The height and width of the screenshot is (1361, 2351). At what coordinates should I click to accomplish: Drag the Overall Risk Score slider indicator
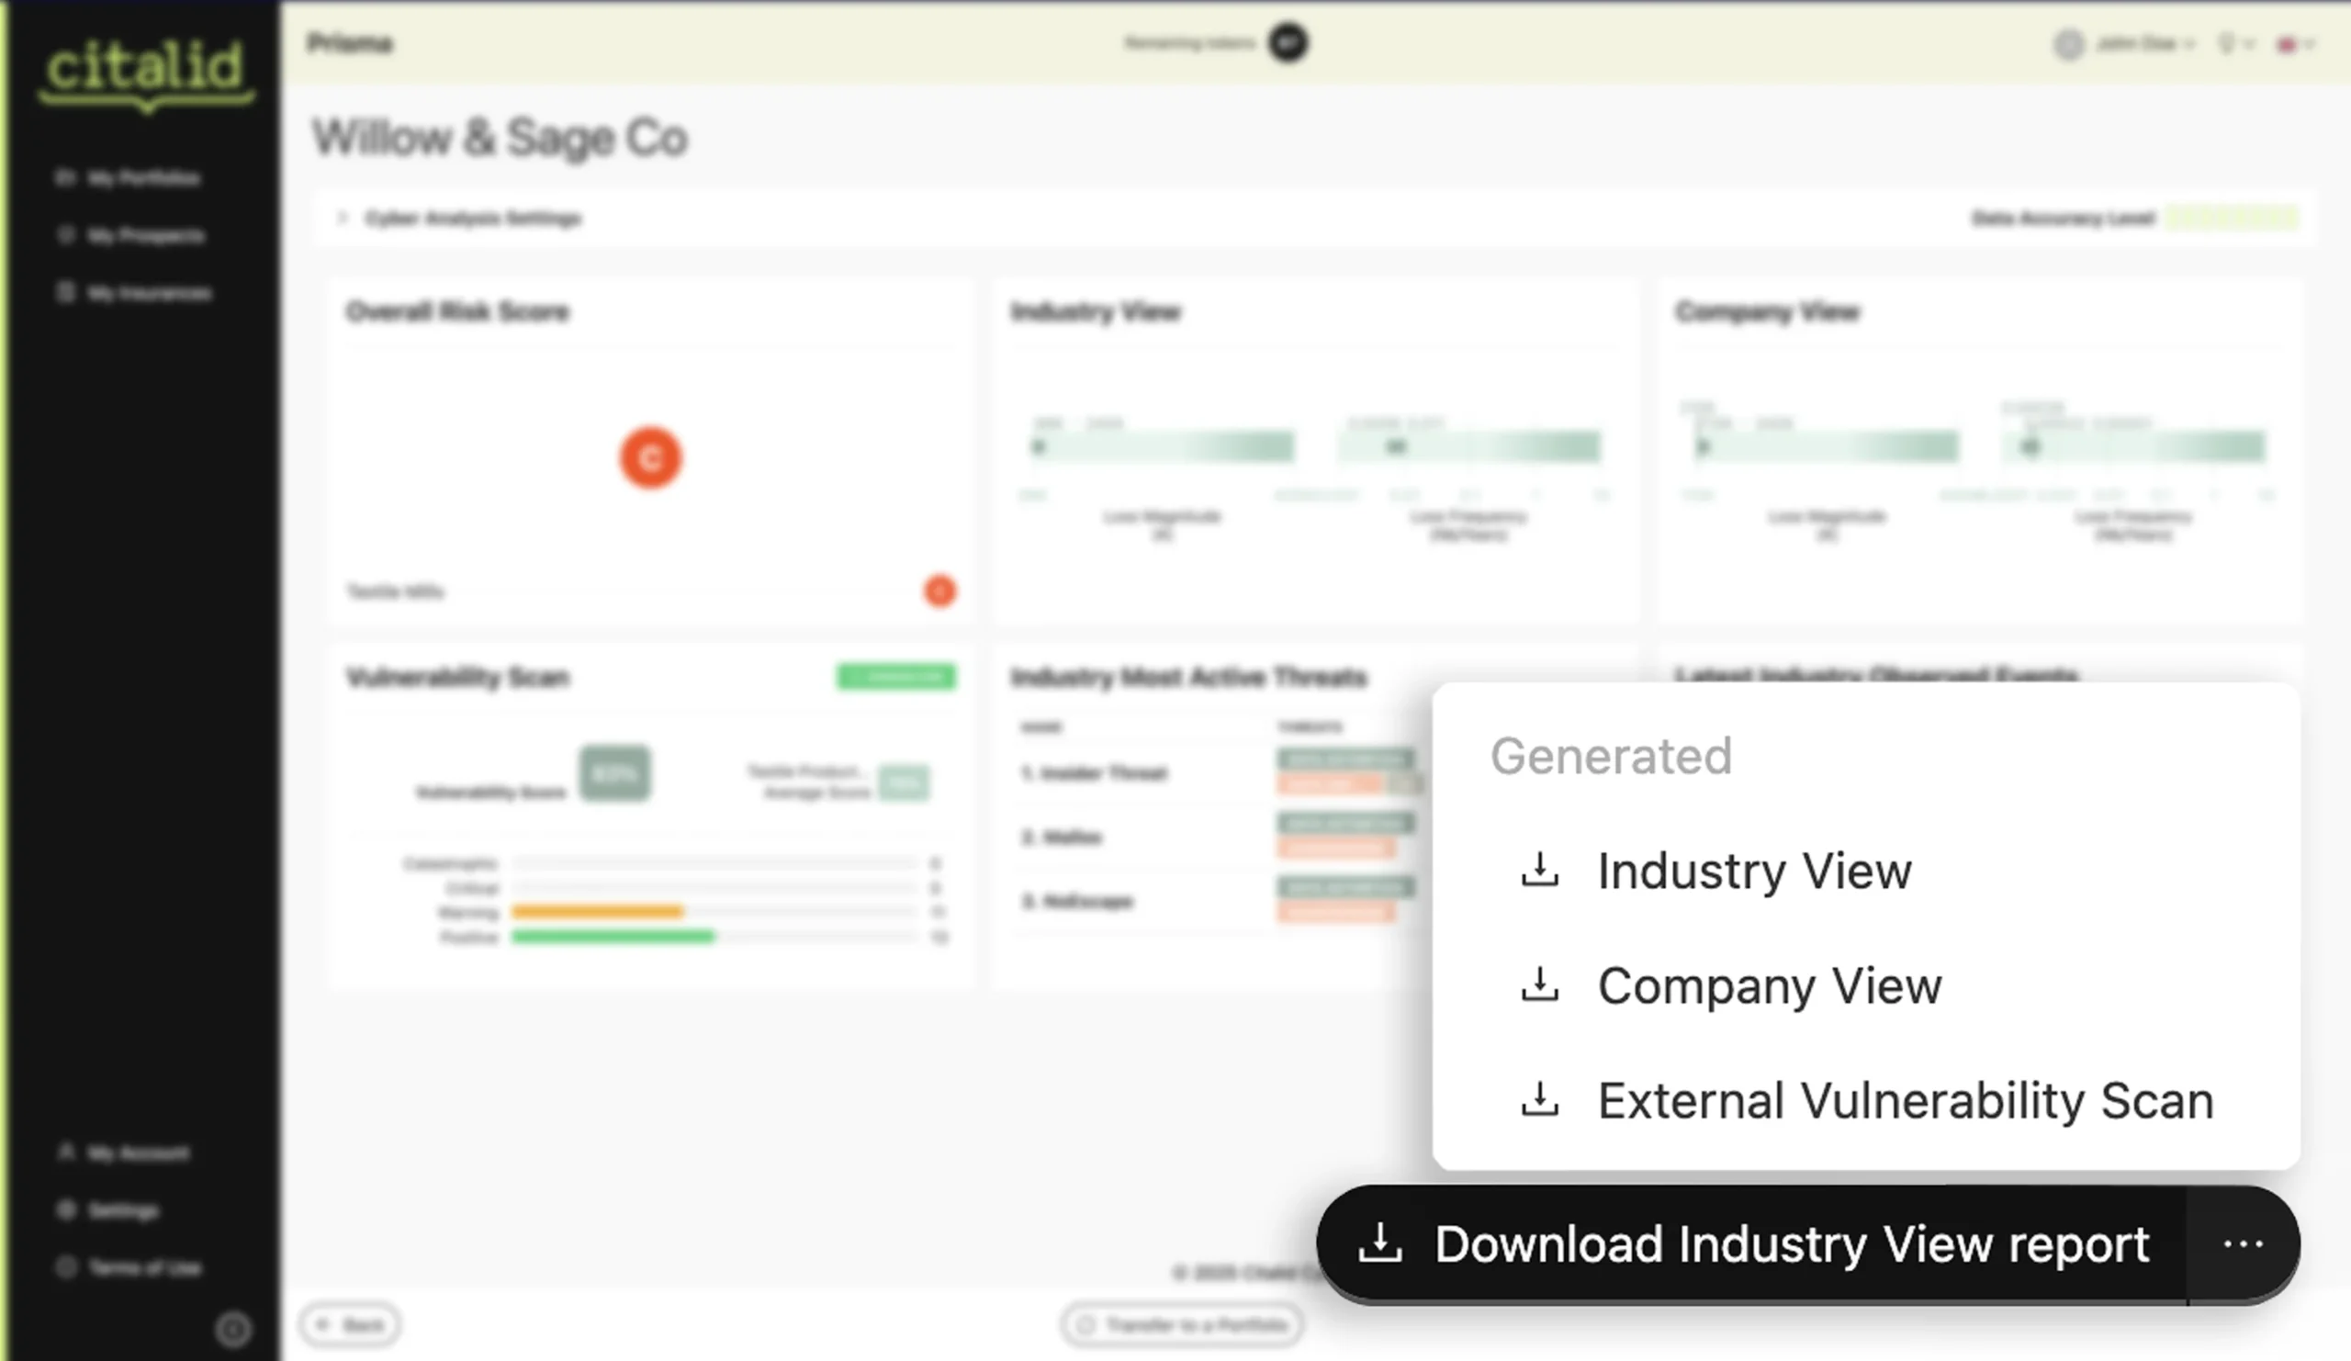coord(649,456)
